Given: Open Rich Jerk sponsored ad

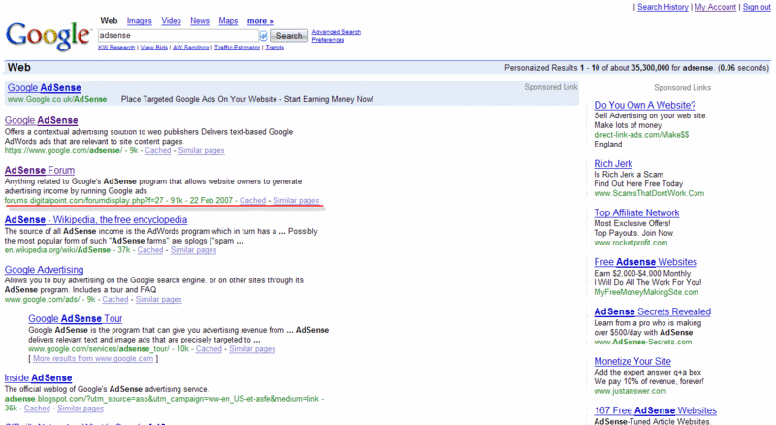Looking at the screenshot, I should tap(613, 163).
